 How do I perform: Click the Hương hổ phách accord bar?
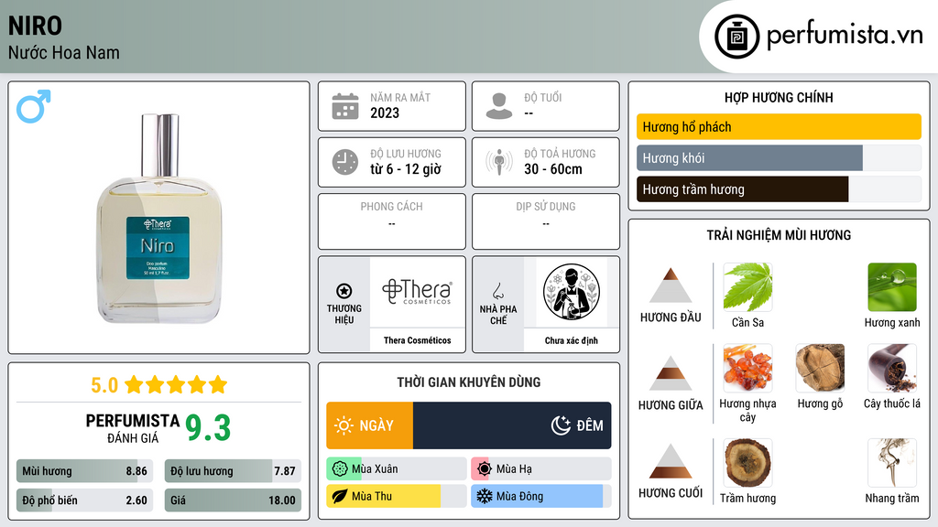coord(779,126)
